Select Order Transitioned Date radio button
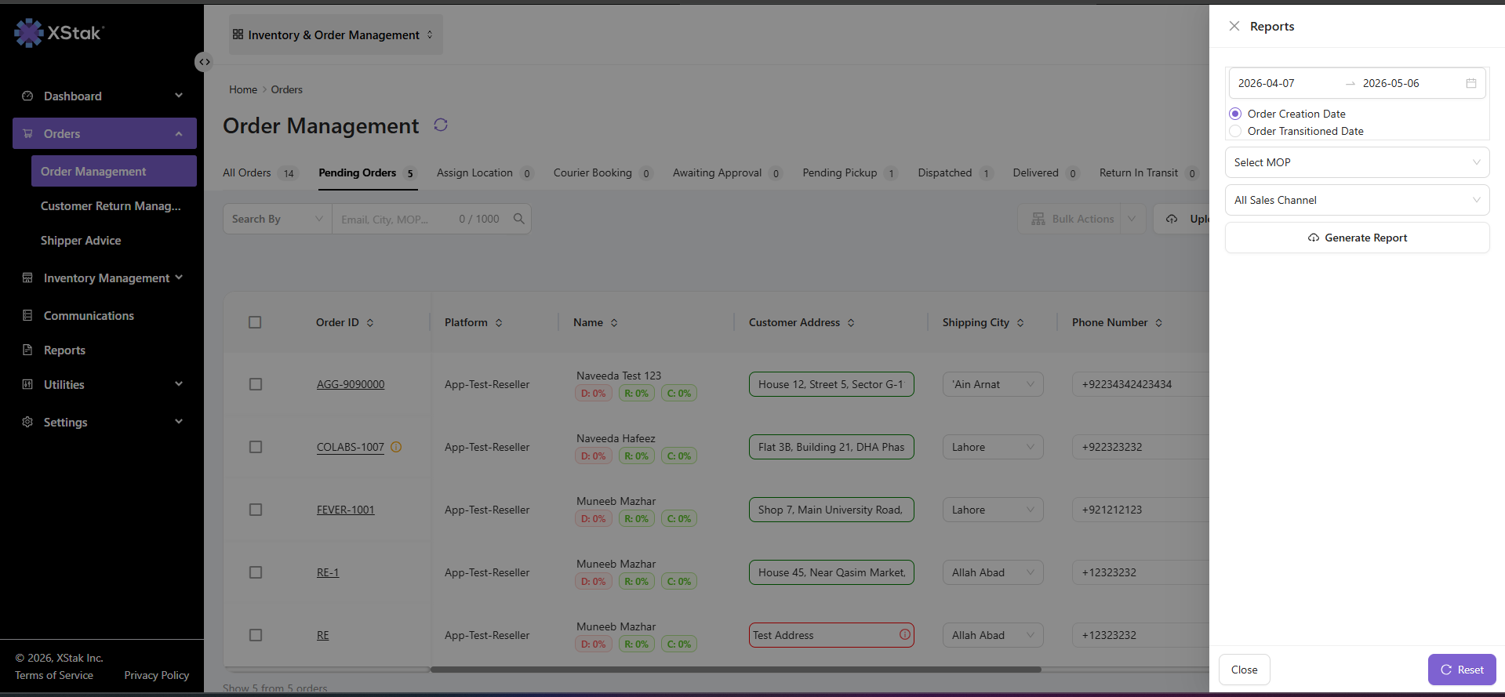 point(1235,131)
